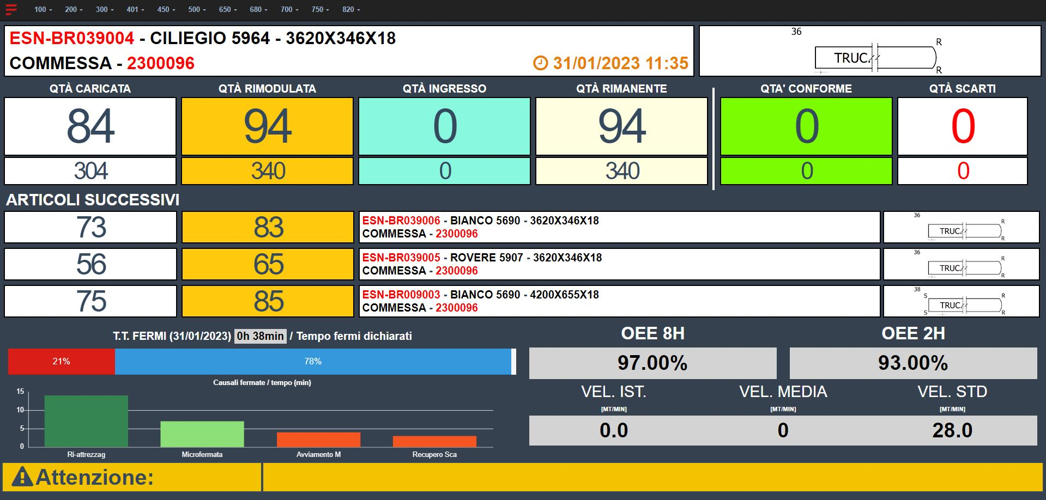1046x500 pixels.
Task: Click the Microfermata light green chart bar
Action: coord(202,434)
